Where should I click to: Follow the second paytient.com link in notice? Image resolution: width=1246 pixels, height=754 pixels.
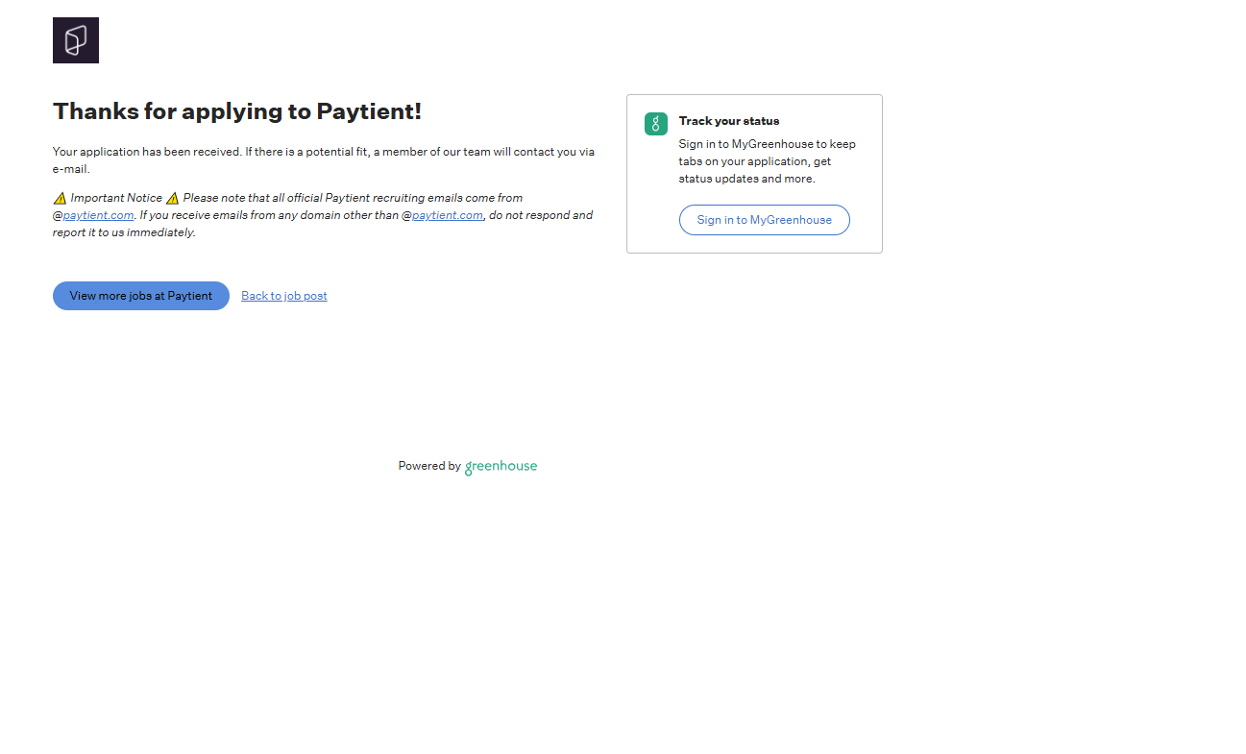pyautogui.click(x=447, y=215)
